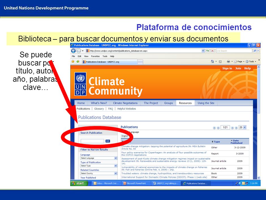Select the Publications Database browser tab
Image resolution: width=266 pixels, height=200 pixels.
[110, 62]
